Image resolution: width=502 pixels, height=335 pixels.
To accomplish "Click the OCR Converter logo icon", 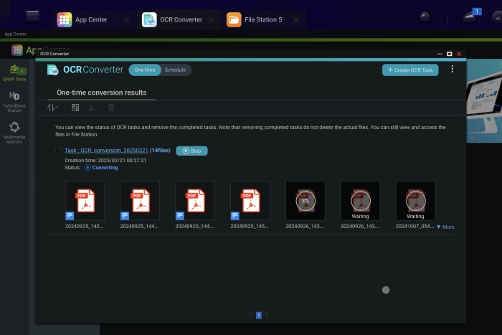I will pyautogui.click(x=53, y=70).
